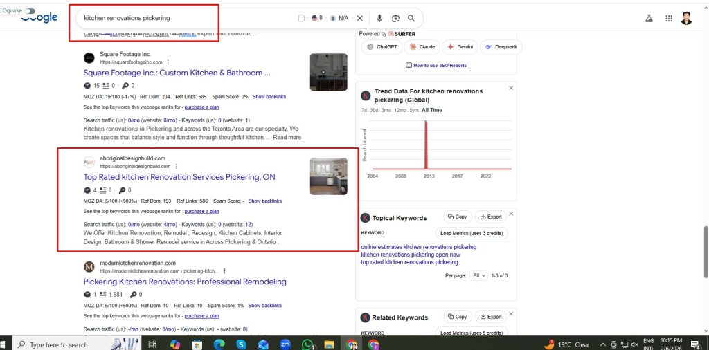The height and width of the screenshot is (350, 709).
Task: Click 'kitchen renovations pickering open now' keyword
Action: [x=411, y=255]
